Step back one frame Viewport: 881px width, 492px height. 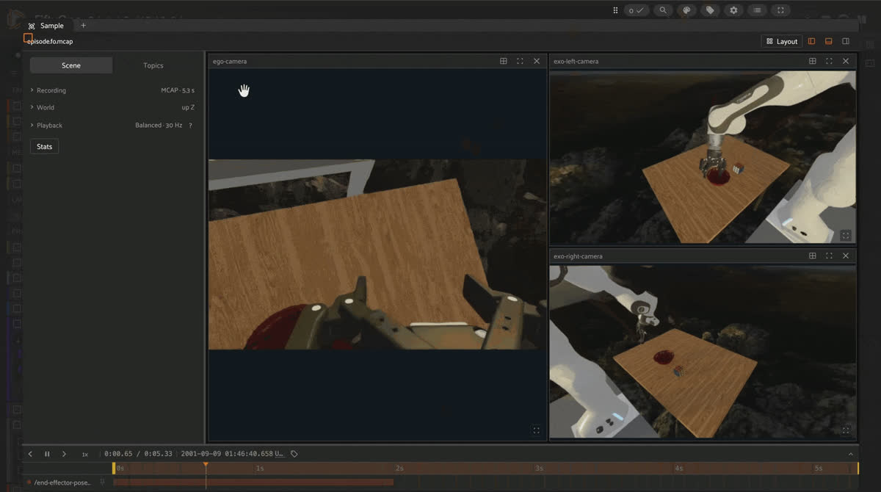(x=30, y=454)
